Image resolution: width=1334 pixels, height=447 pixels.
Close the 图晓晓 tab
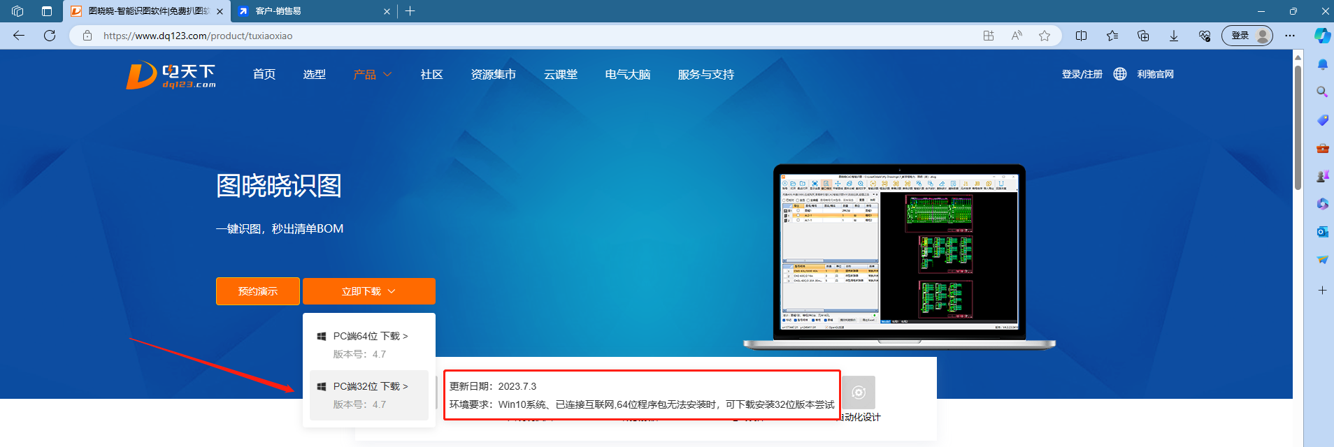[x=220, y=11]
